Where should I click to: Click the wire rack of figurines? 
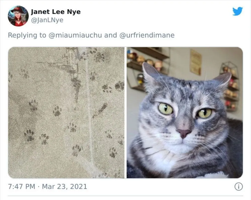(230, 87)
